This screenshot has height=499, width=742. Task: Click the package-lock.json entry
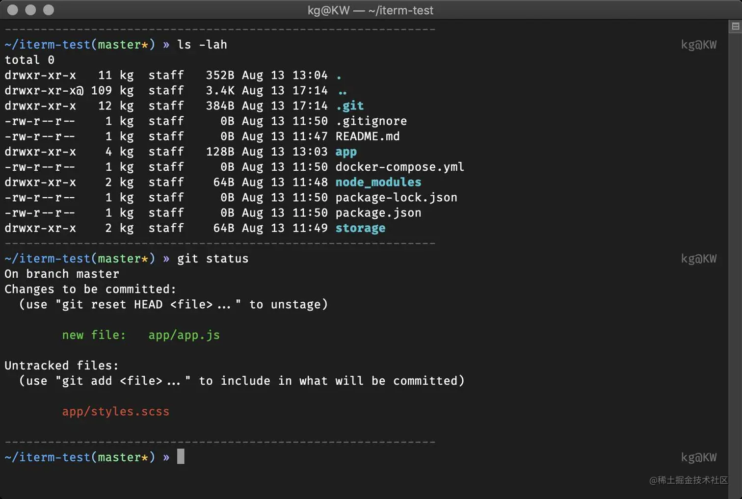396,197
